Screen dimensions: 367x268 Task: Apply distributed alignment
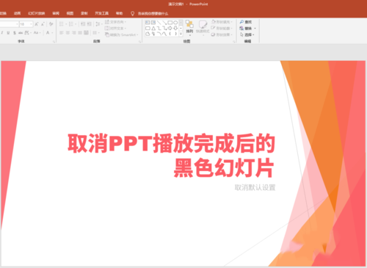pyautogui.click(x=86, y=32)
